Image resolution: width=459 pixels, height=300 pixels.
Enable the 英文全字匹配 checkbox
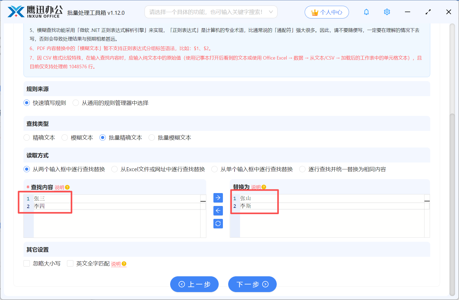70,263
